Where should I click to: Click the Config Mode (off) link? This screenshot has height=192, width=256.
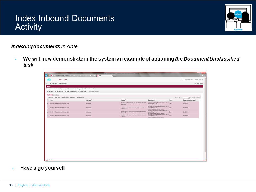pos(189,79)
